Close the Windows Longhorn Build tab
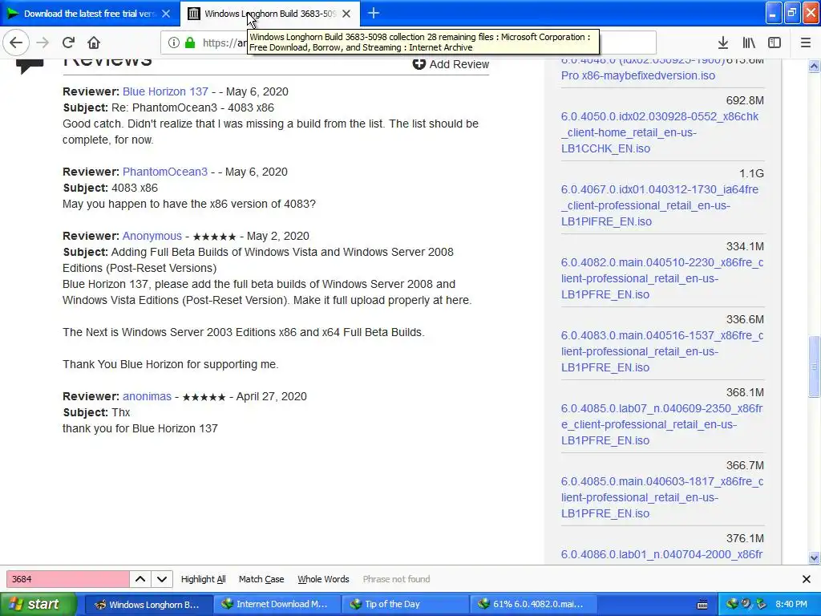The image size is (821, 616). (x=346, y=14)
